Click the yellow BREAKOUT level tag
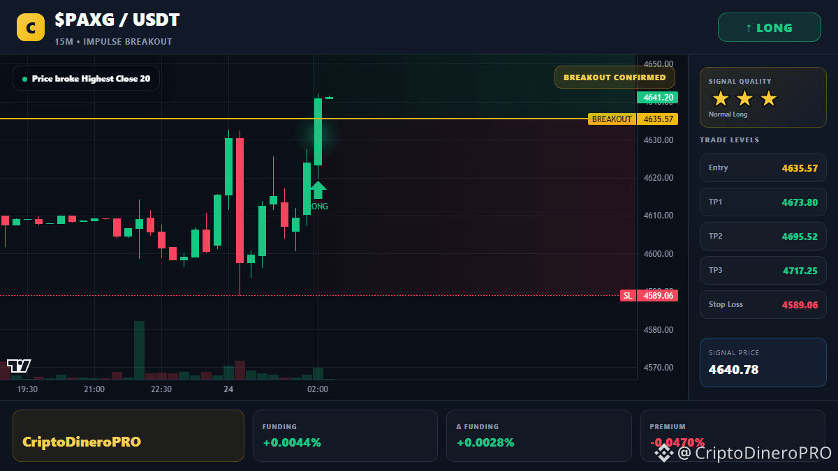 612,119
